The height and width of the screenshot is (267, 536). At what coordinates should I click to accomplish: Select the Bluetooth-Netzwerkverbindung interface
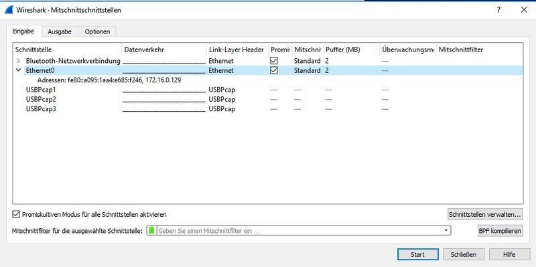(73, 61)
